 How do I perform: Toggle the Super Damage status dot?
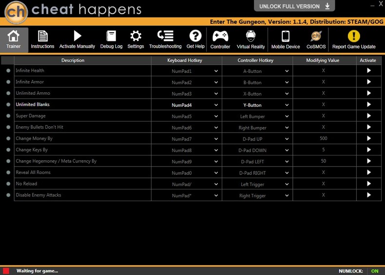tap(8, 116)
